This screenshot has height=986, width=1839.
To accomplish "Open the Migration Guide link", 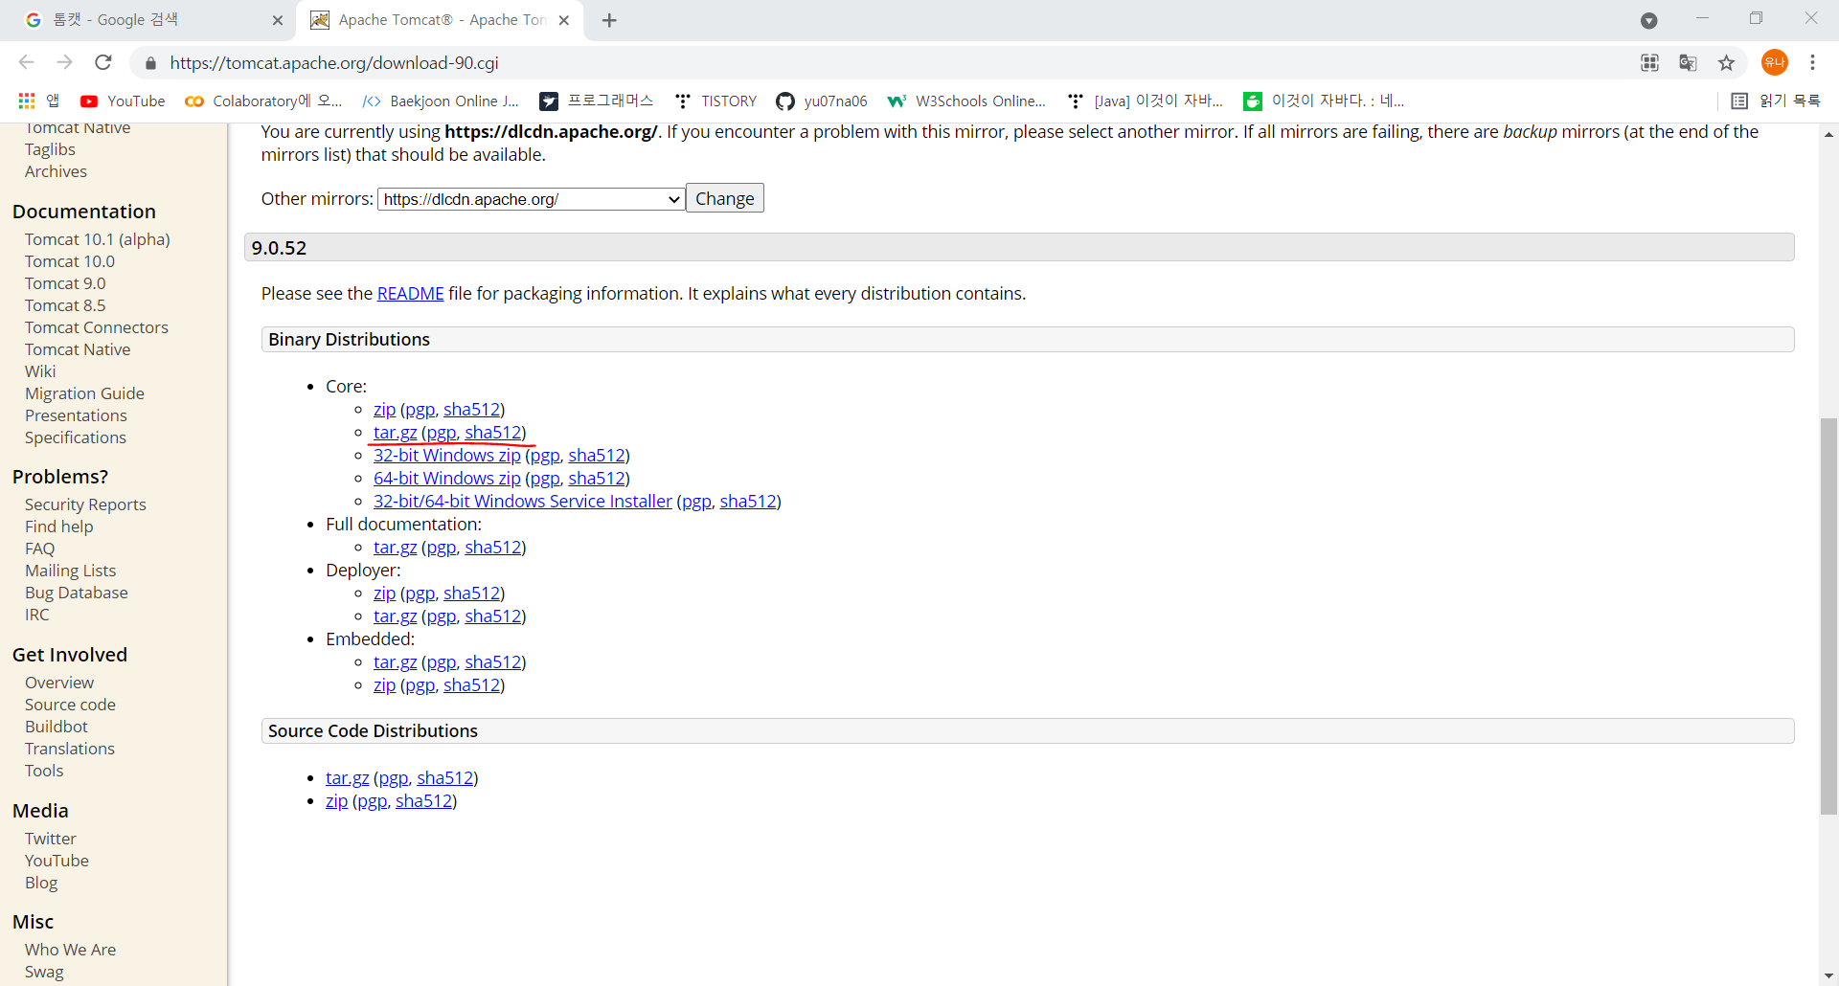I will [x=84, y=393].
